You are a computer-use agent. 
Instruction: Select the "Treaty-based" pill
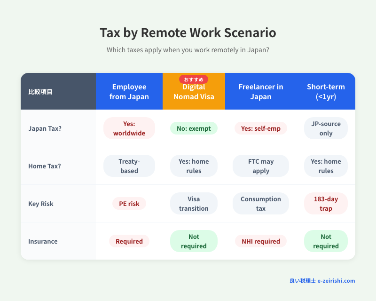click(x=129, y=166)
